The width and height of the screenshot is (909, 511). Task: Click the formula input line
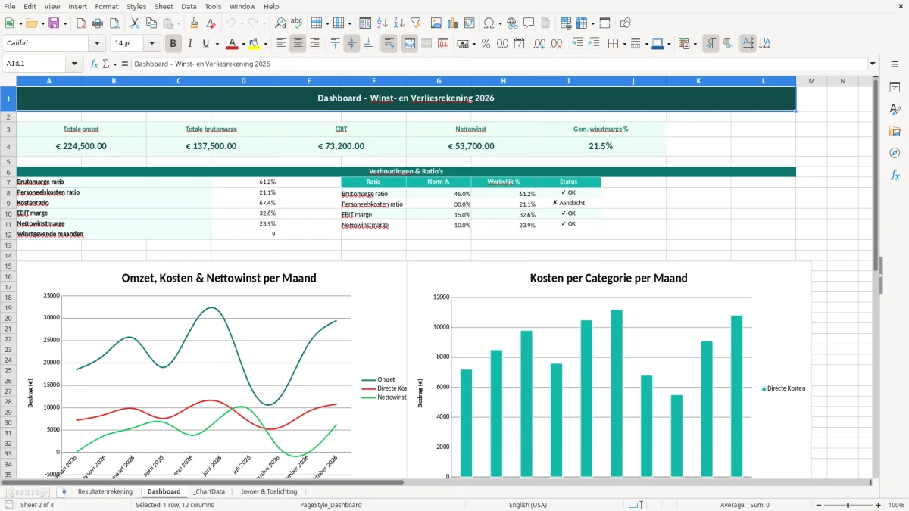coord(499,64)
